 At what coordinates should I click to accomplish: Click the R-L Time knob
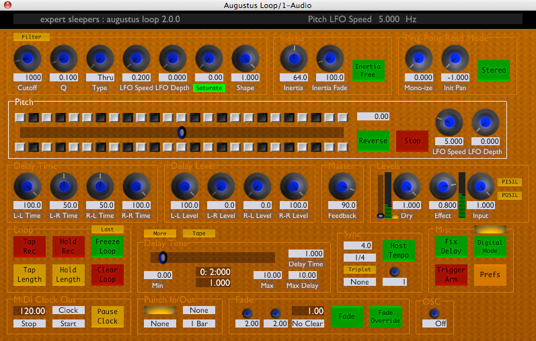(x=100, y=186)
